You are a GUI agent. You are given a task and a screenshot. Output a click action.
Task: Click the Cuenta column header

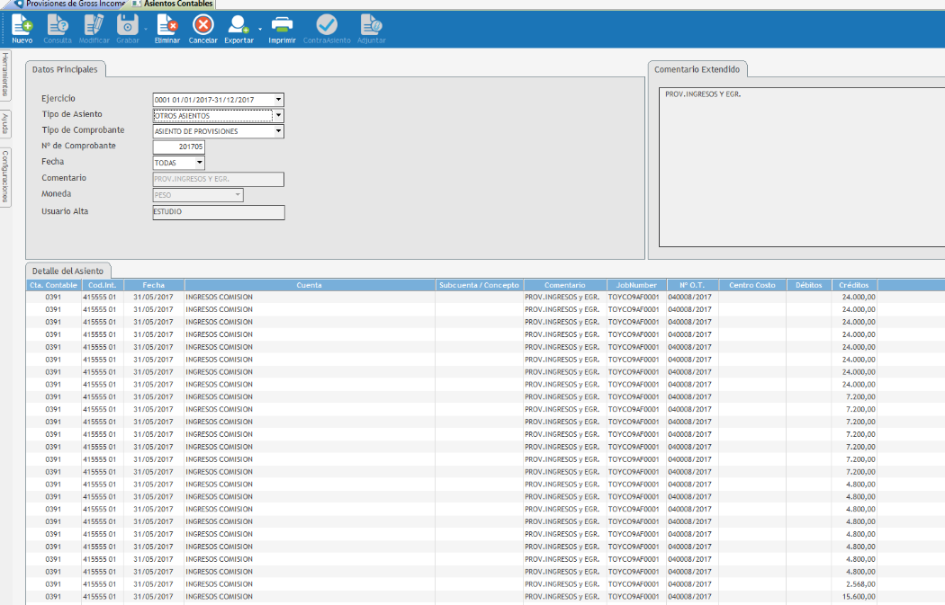pyautogui.click(x=309, y=285)
